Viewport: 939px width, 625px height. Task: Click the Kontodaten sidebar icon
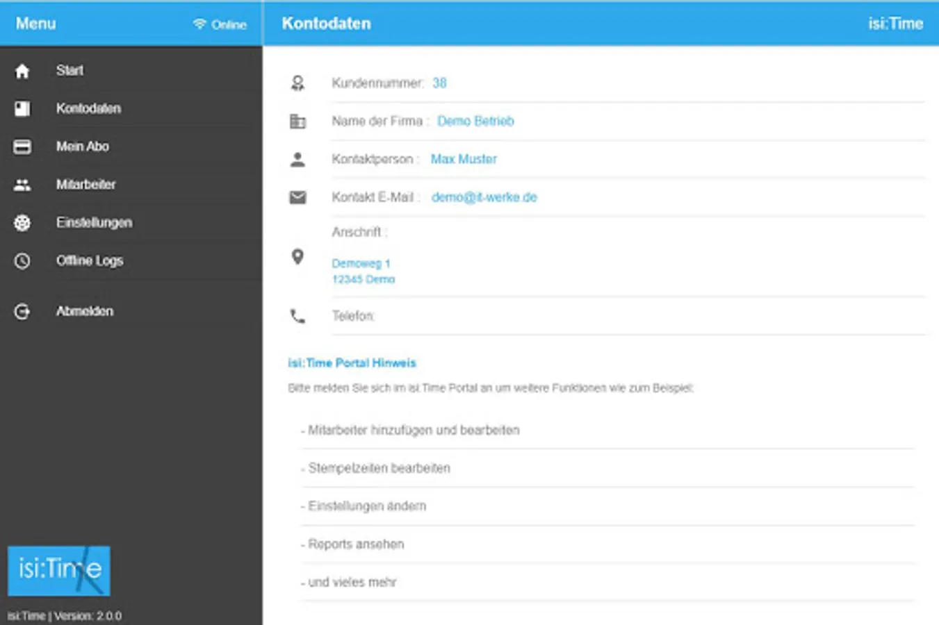click(22, 108)
